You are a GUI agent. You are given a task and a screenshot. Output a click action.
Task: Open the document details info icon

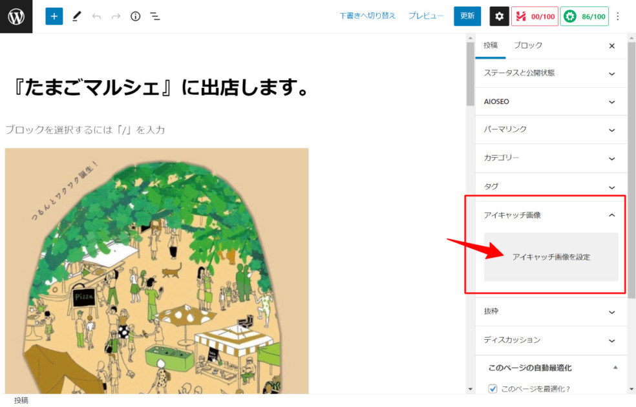135,16
